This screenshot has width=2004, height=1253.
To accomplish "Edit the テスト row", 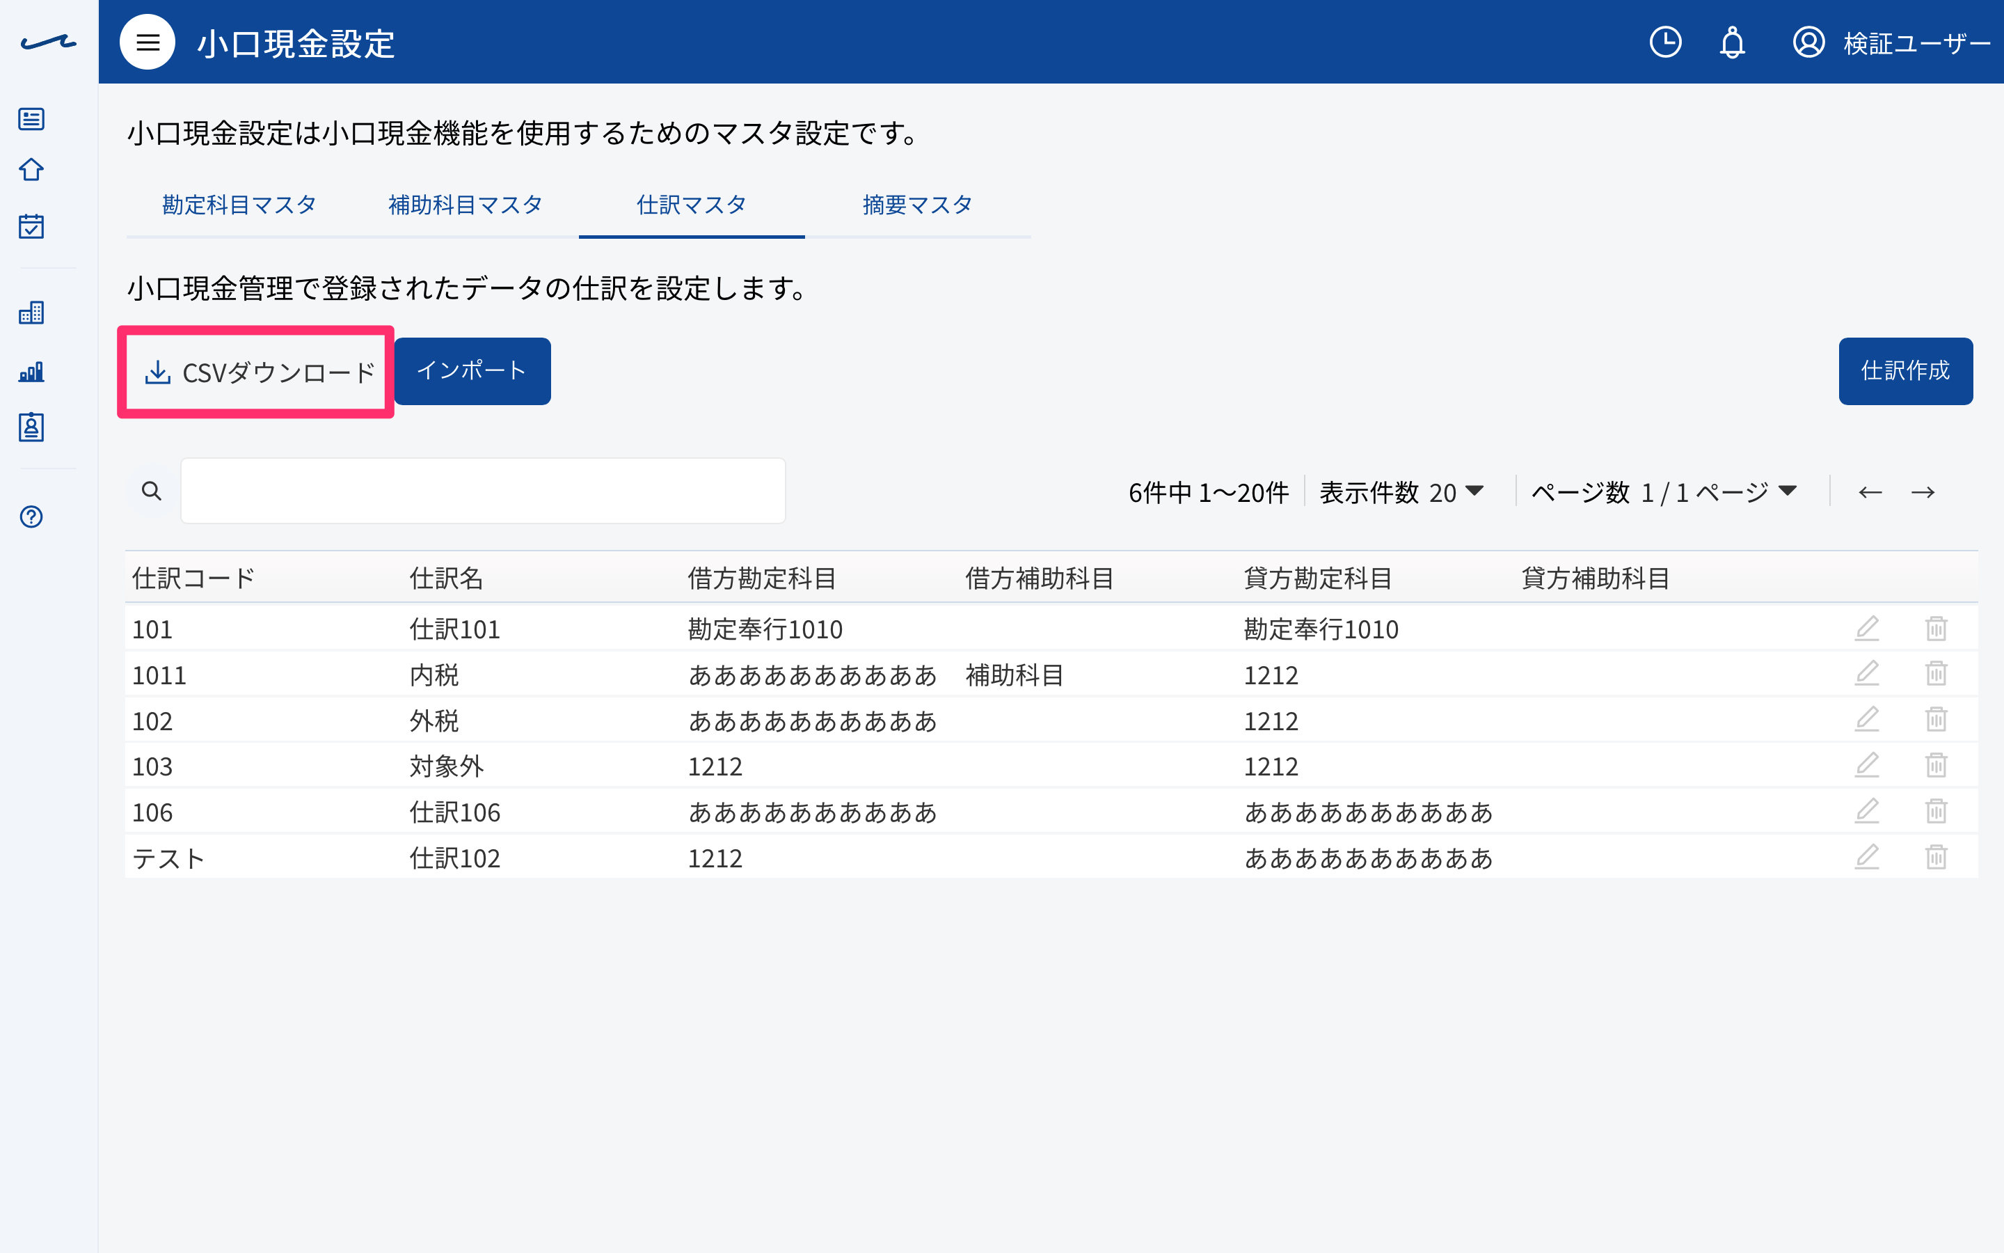I will coord(1866,857).
